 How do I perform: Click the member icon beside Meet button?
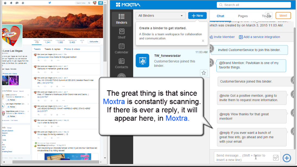point(269,15)
